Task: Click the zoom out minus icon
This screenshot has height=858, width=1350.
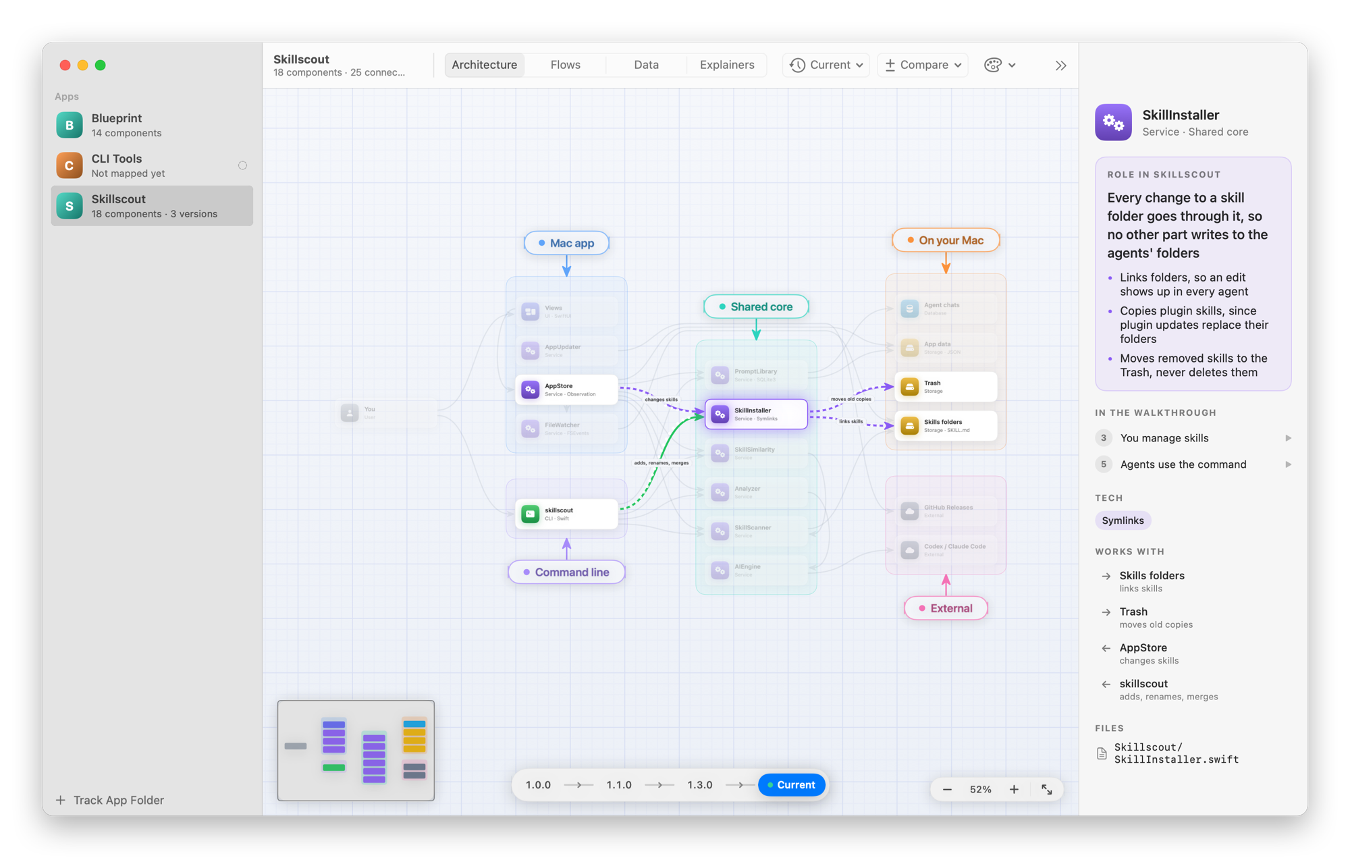Action: (x=947, y=789)
